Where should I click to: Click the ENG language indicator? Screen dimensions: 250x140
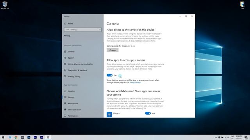point(232,137)
